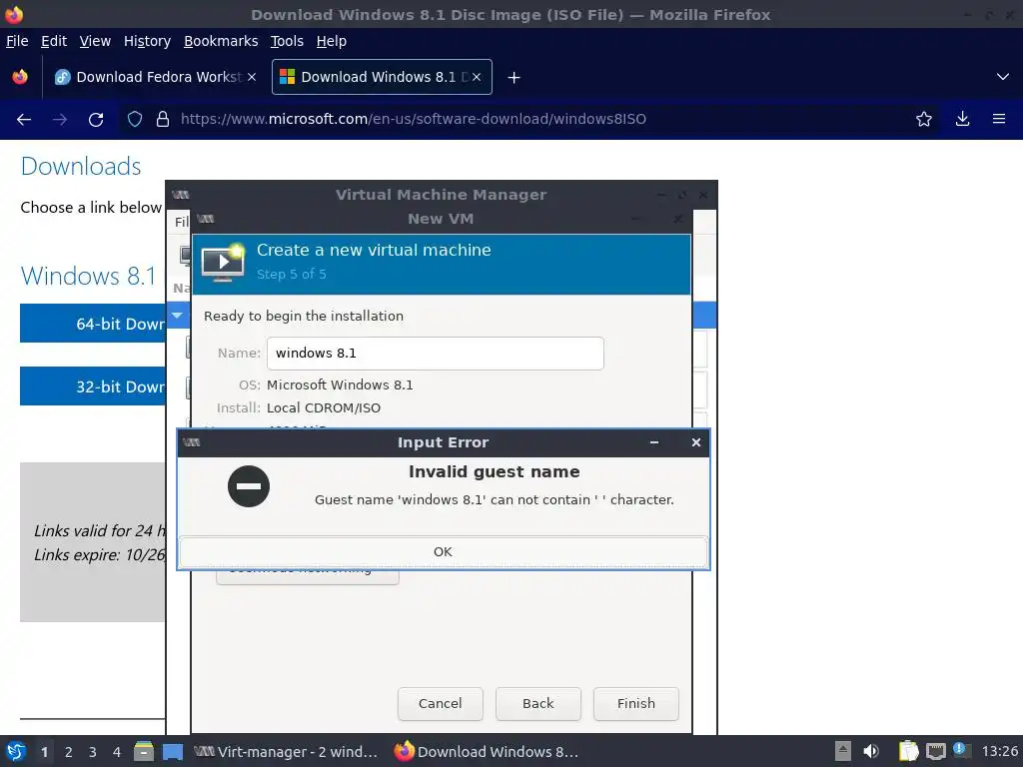
Task: Open Firefox hamburger application menu
Action: click(x=999, y=120)
